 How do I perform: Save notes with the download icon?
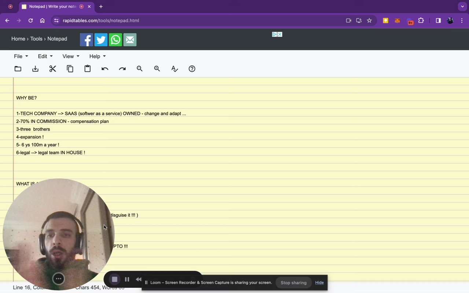(35, 68)
